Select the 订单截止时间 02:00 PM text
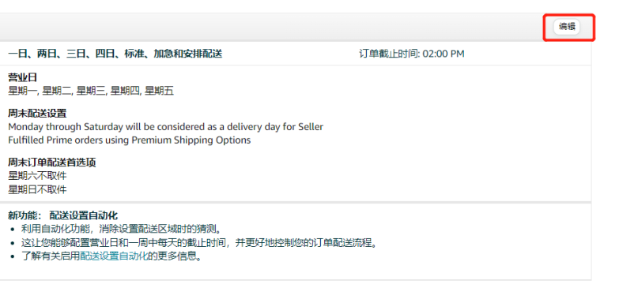The image size is (619, 284). click(x=412, y=54)
